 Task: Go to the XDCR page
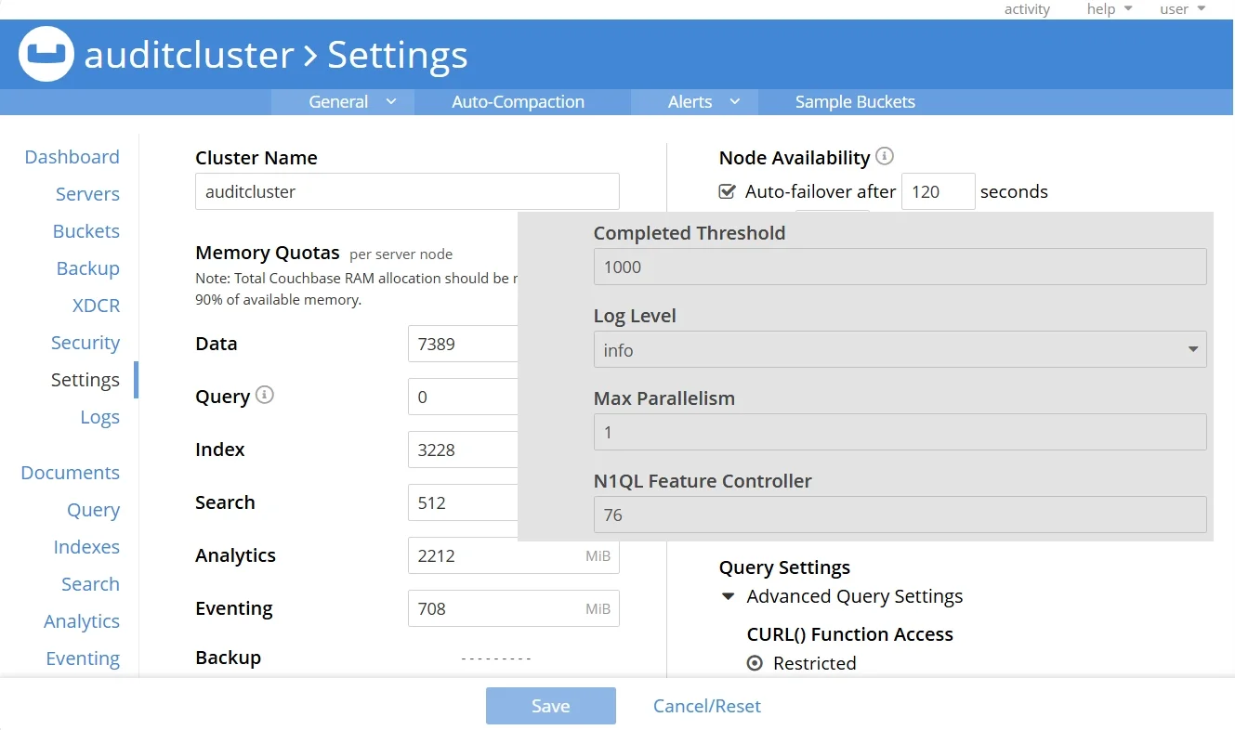[x=96, y=305]
